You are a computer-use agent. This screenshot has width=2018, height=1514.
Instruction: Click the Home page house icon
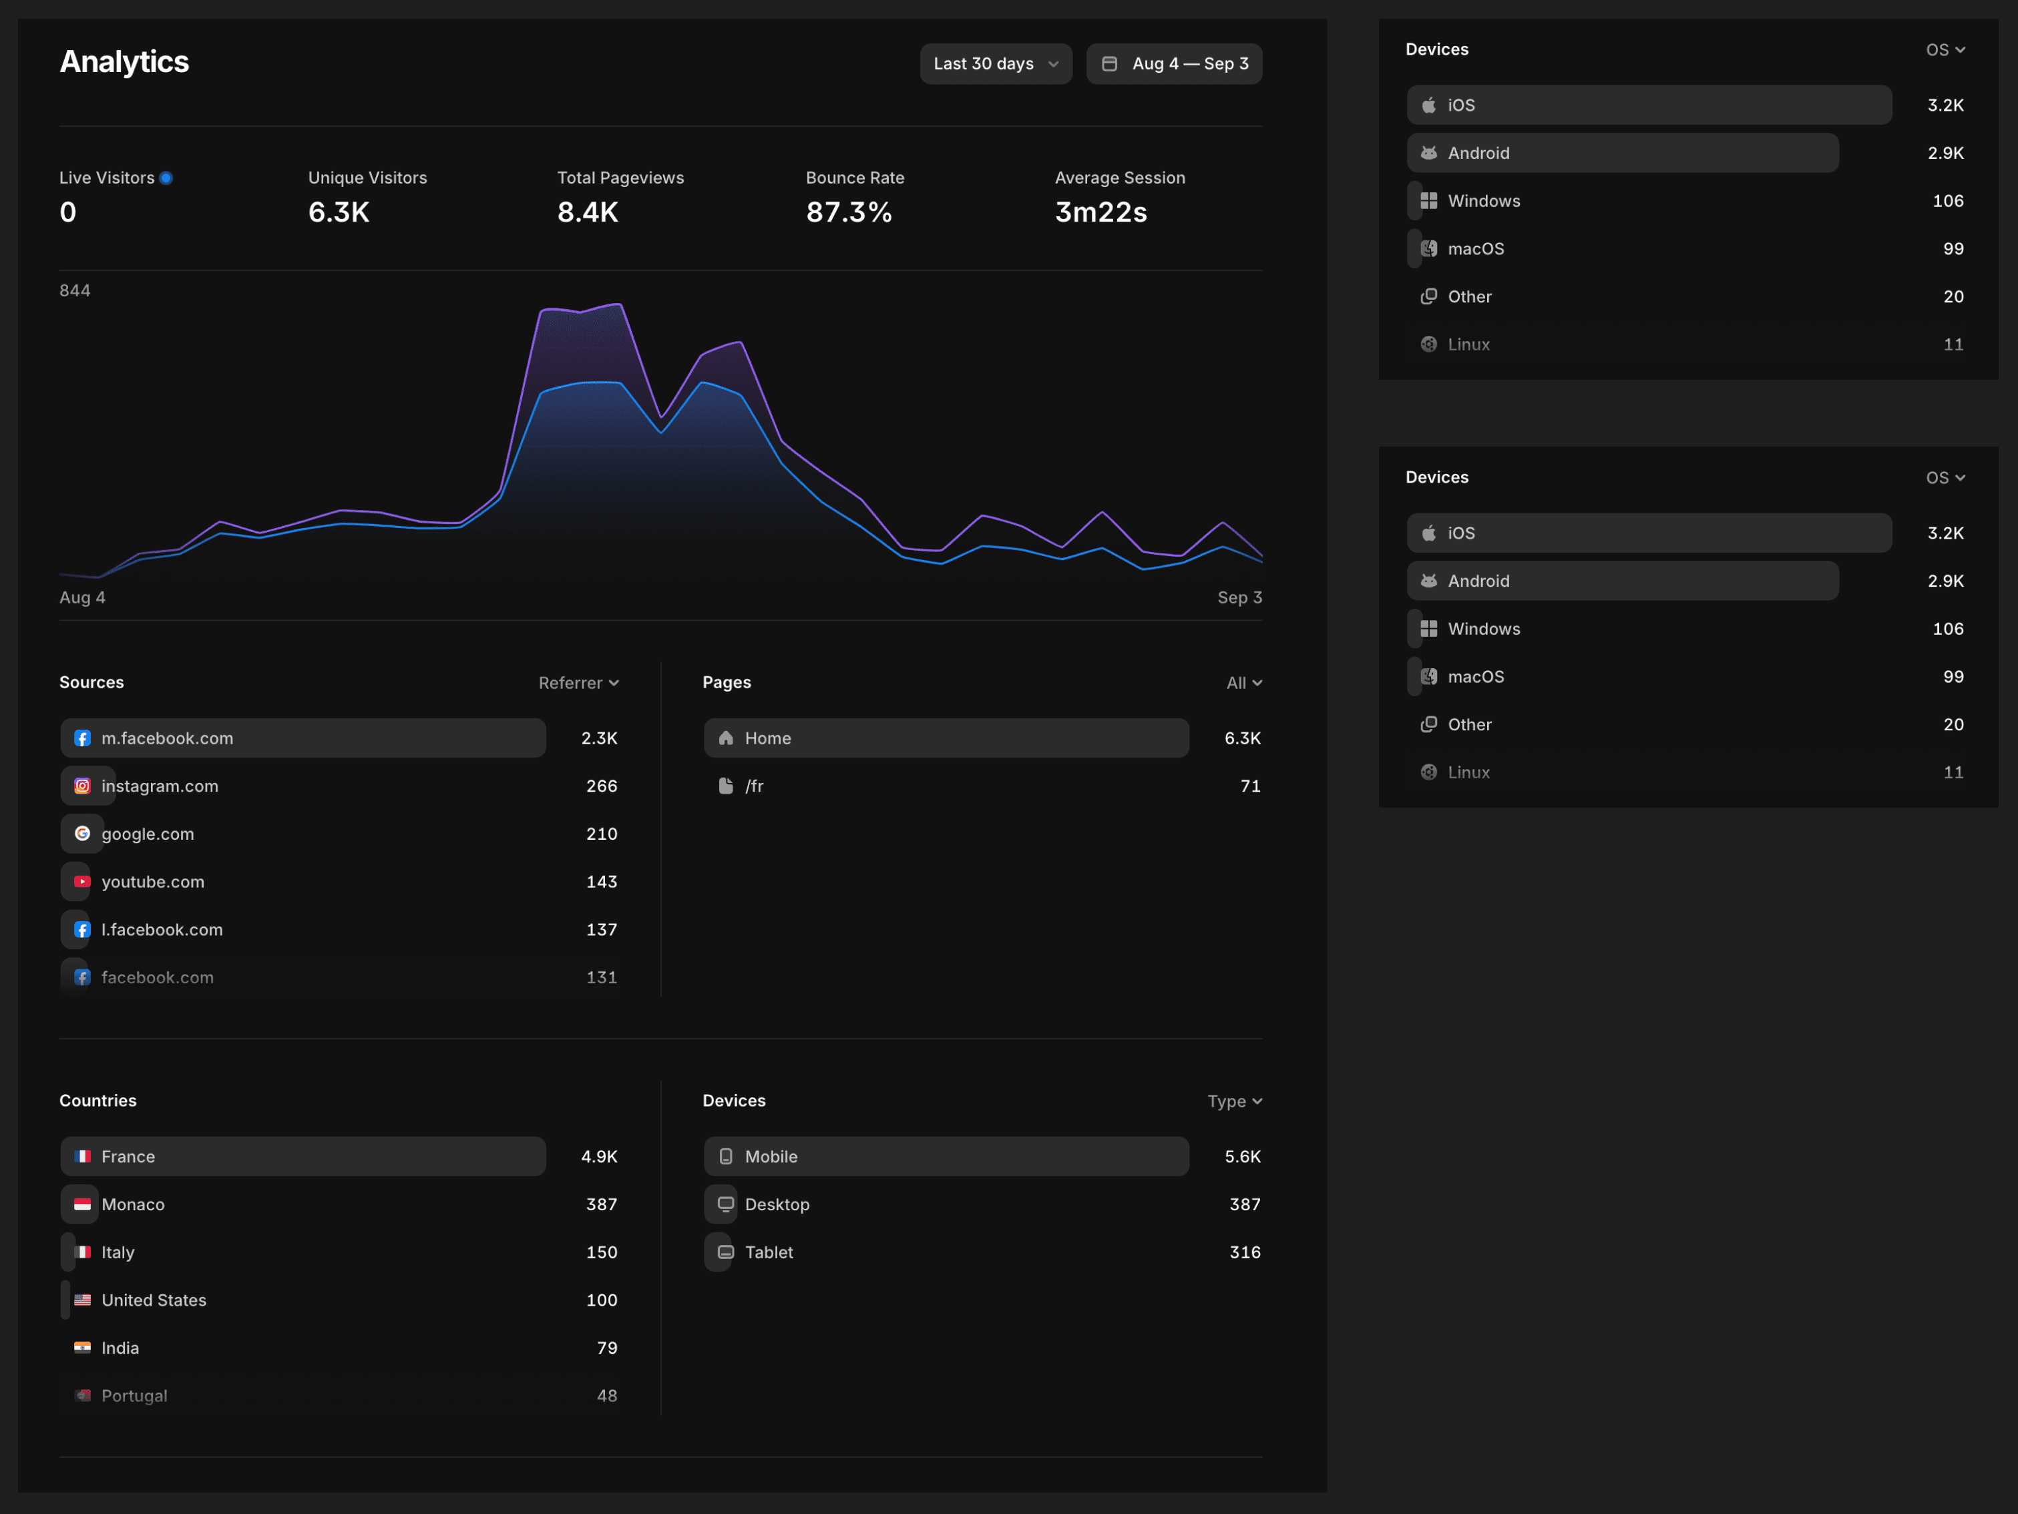coord(725,738)
